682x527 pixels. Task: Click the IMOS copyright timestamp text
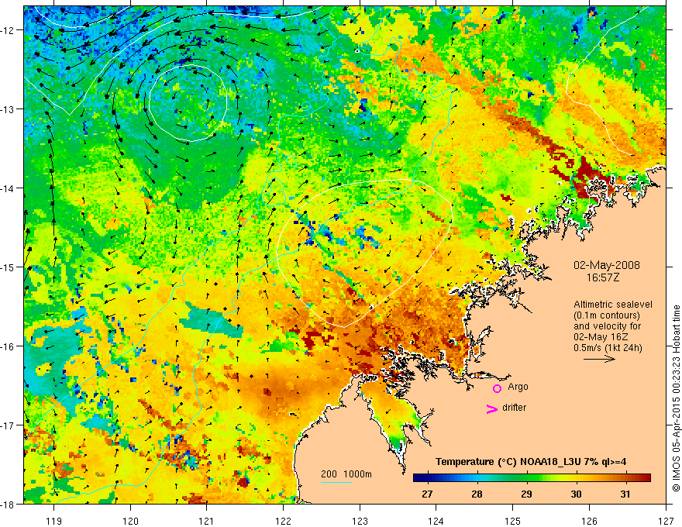coord(676,398)
